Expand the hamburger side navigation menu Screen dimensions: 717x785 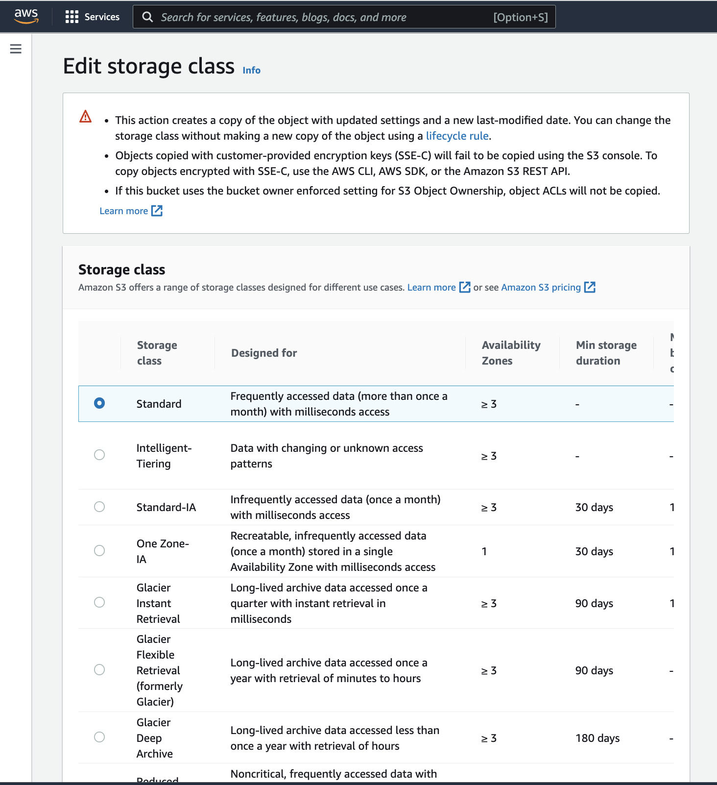click(x=16, y=49)
